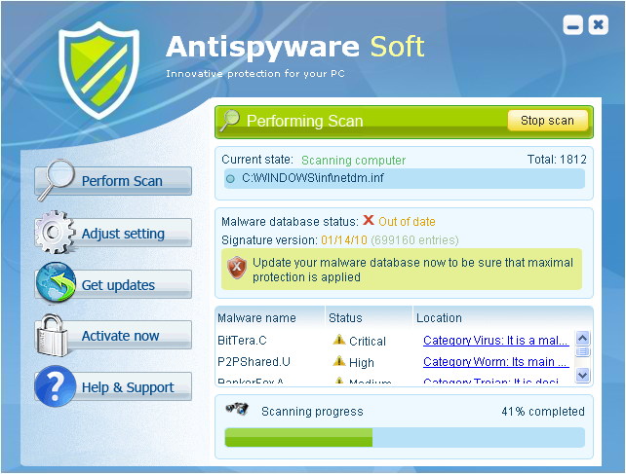Click the red shield alert icon in the update notice
Image resolution: width=626 pixels, height=474 pixels.
(237, 267)
